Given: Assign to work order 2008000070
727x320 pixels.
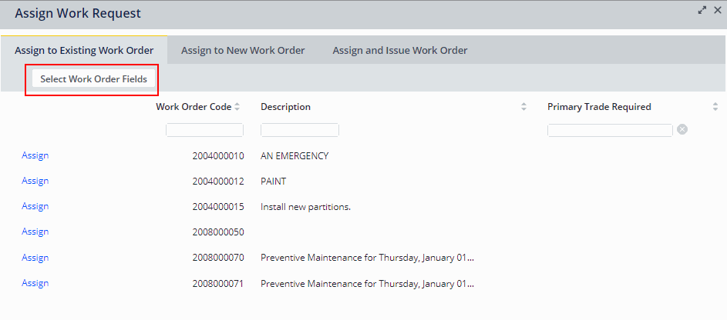Looking at the screenshot, I should tap(35, 258).
